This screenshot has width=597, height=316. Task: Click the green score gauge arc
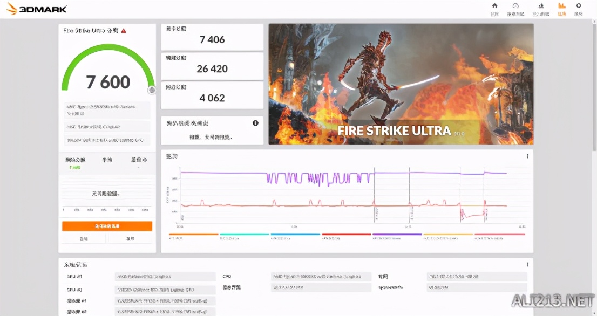point(108,48)
